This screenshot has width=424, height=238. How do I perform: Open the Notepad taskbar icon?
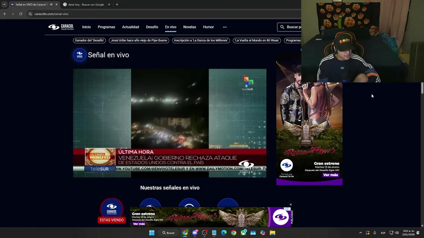[x=214, y=233]
